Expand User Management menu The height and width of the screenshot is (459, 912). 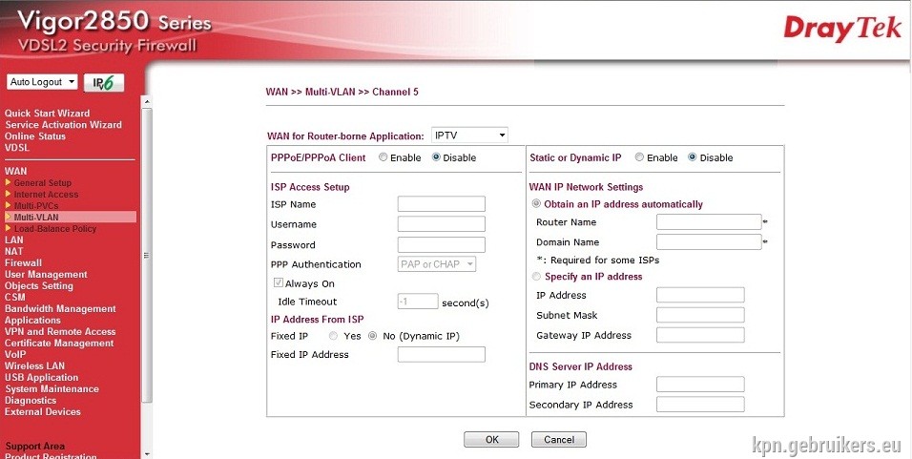point(46,274)
